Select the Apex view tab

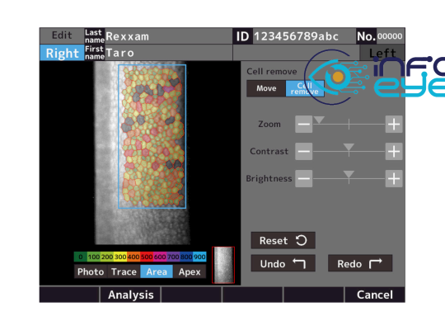(x=190, y=271)
